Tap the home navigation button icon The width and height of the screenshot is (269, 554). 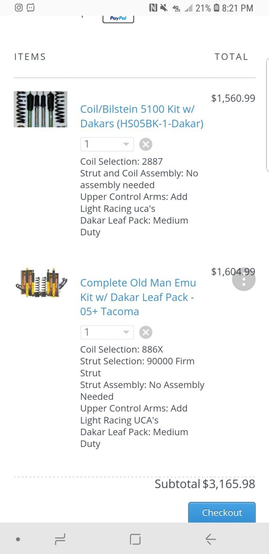pos(135,539)
